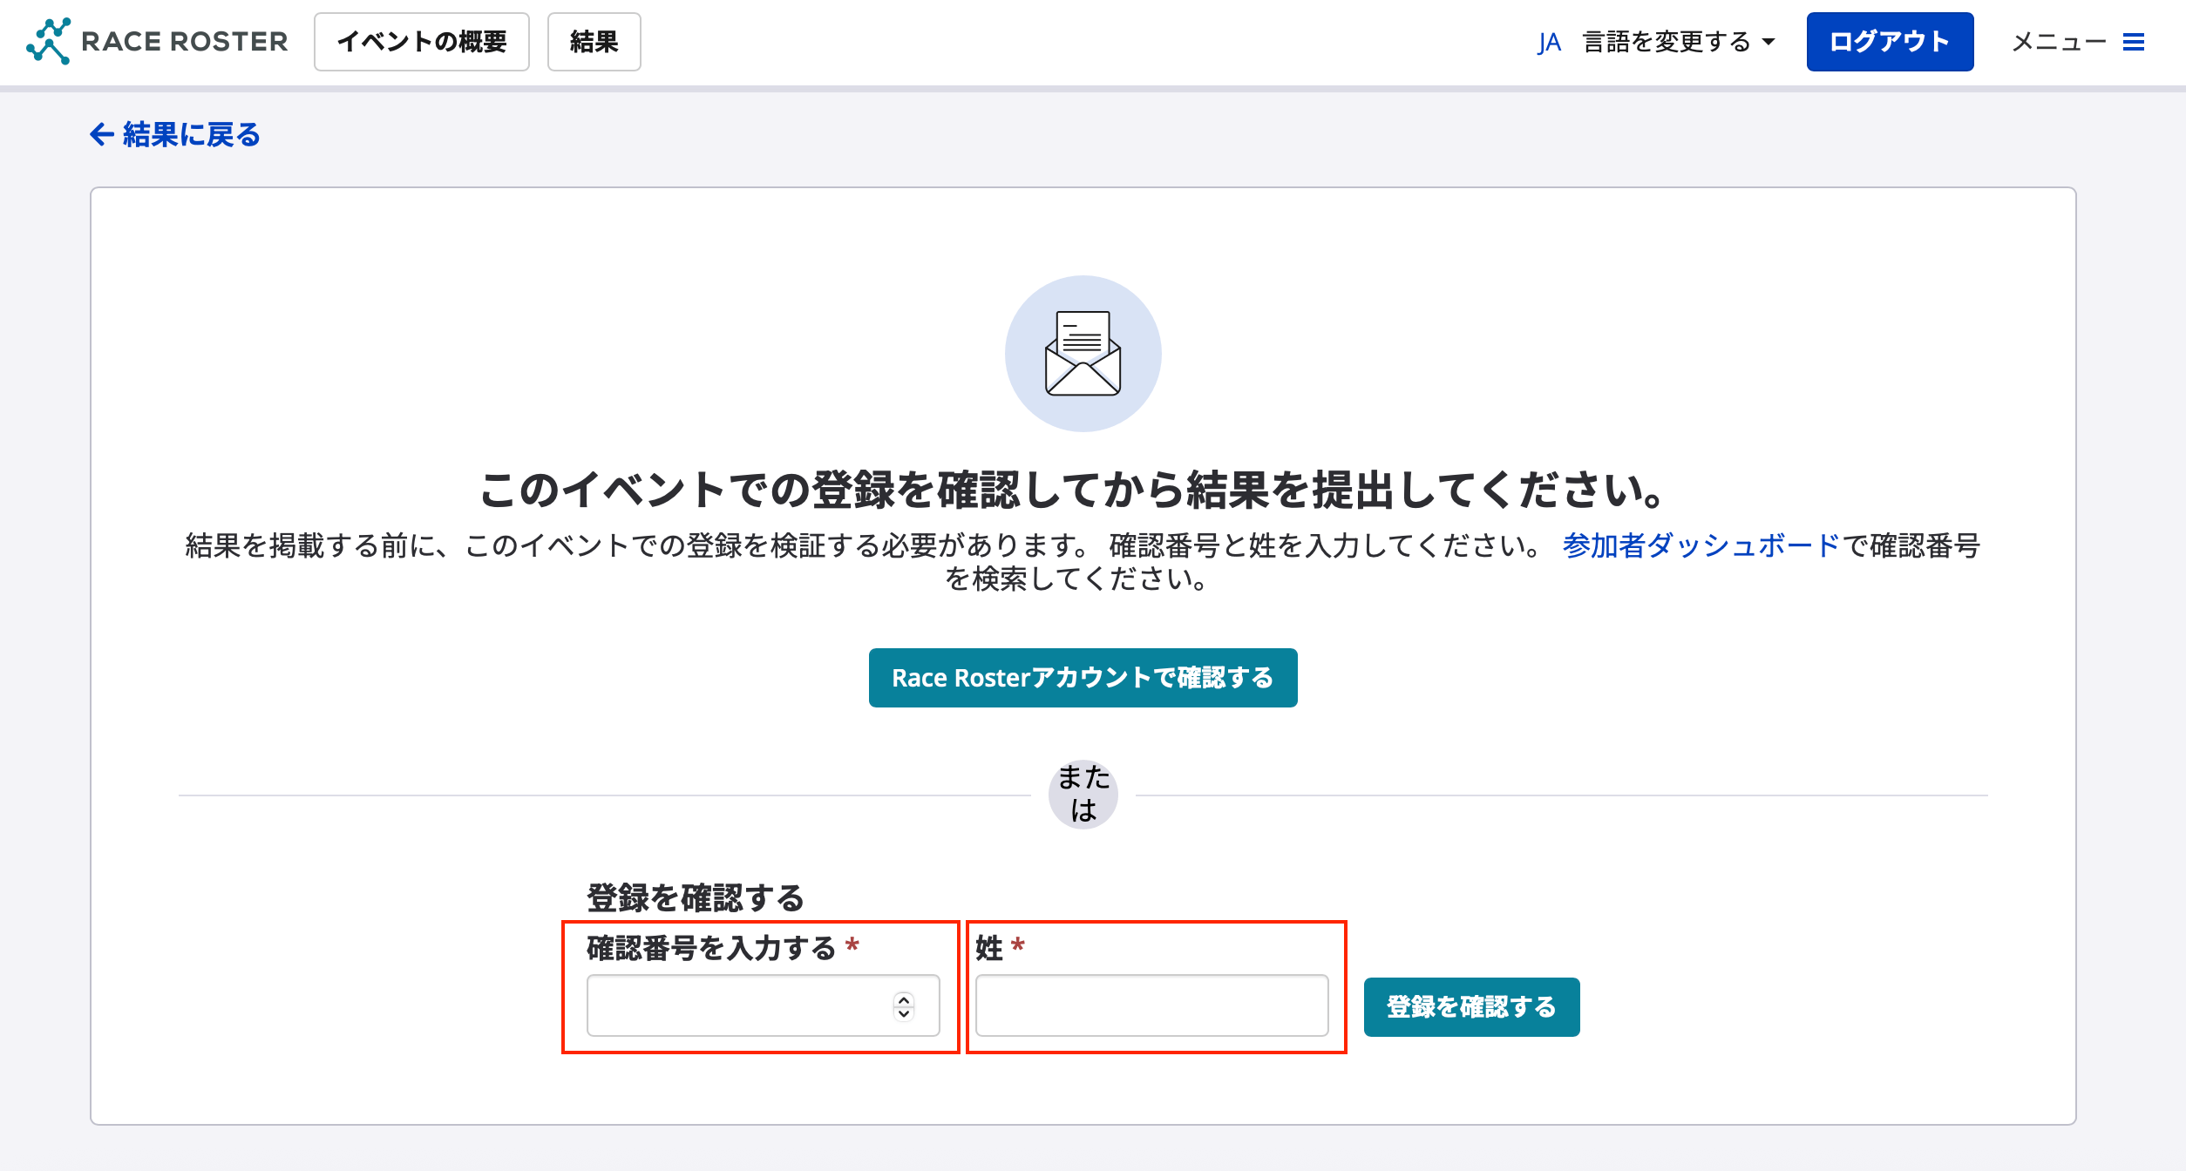This screenshot has height=1171, width=2186.
Task: Select the ログアウト button
Action: point(1890,41)
